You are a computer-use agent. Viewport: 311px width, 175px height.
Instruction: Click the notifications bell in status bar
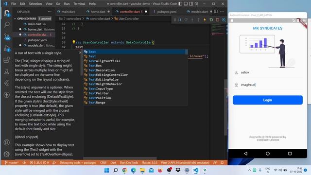[x=222, y=162]
